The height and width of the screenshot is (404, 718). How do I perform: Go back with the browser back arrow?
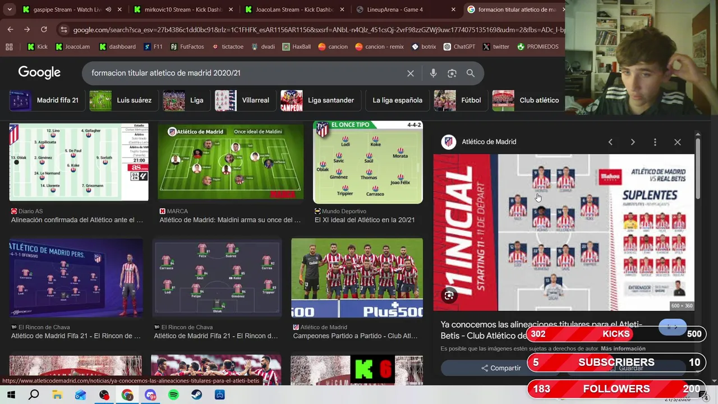10,29
